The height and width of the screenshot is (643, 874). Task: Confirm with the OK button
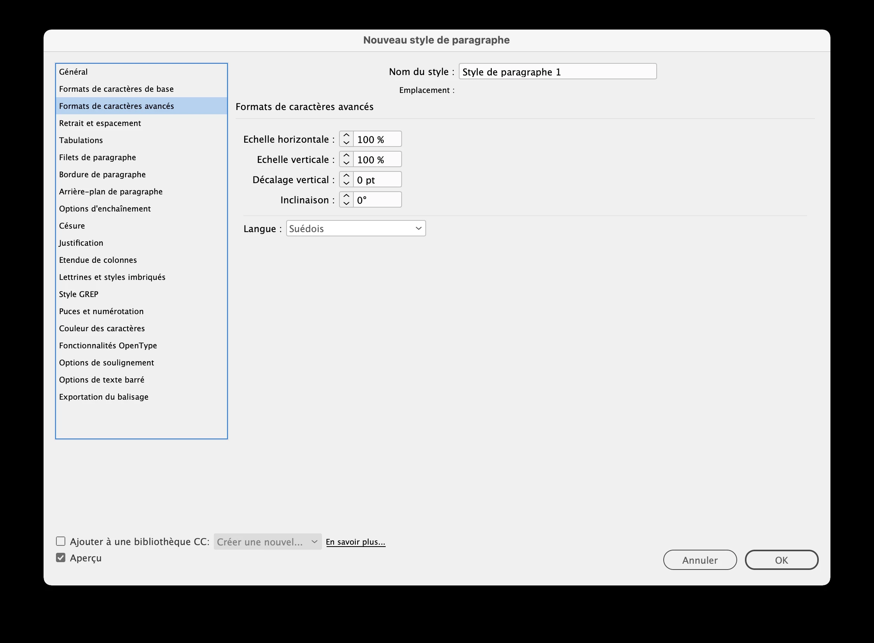click(781, 560)
